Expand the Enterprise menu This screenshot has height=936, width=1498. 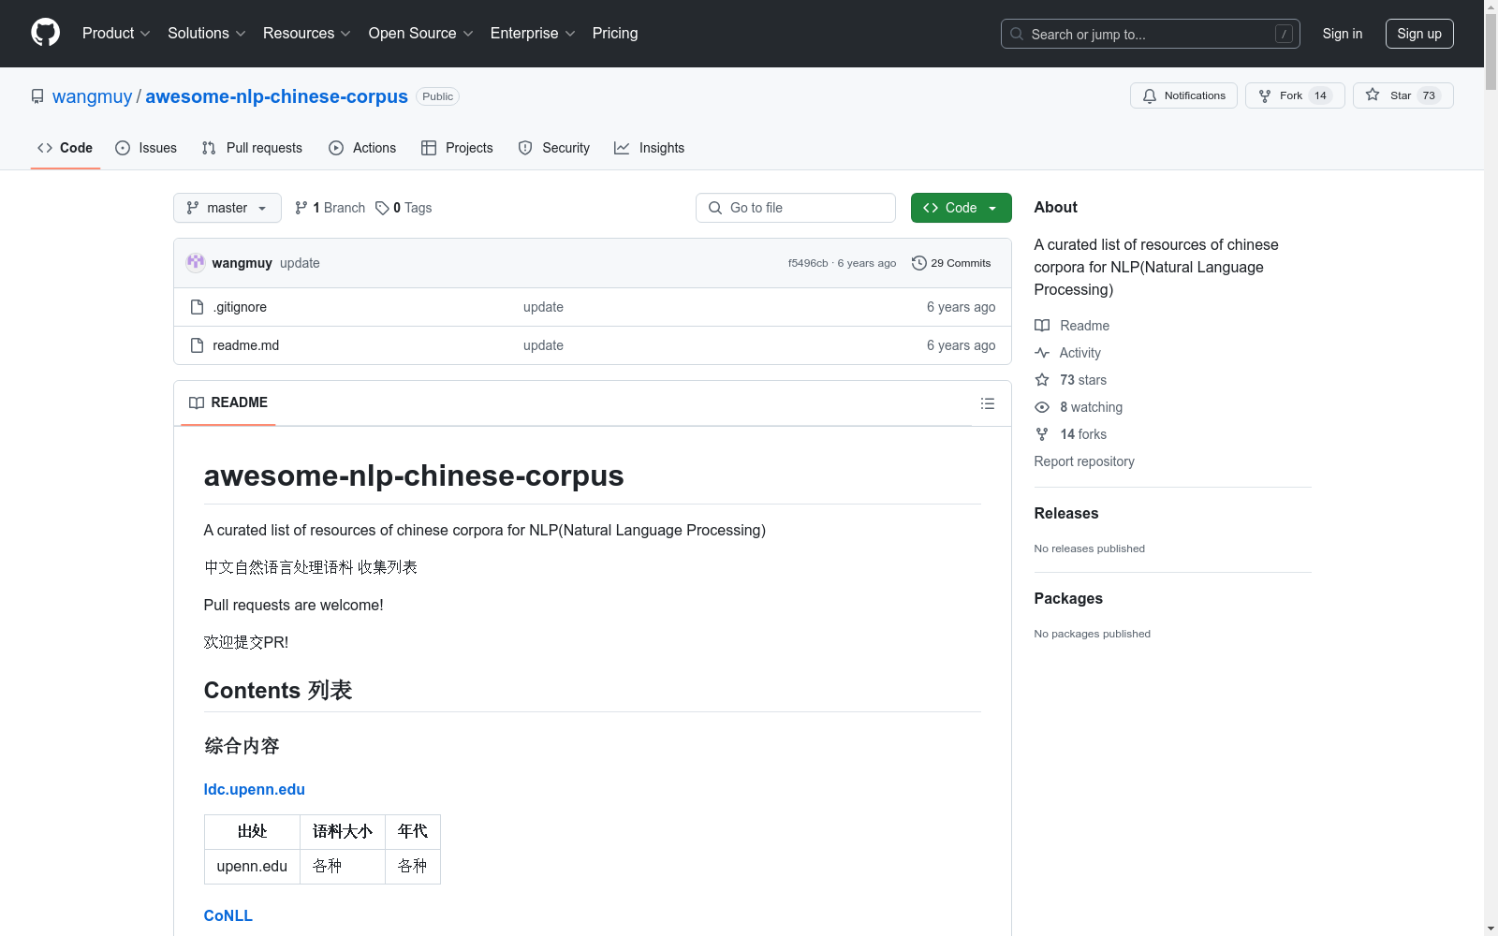coord(532,34)
